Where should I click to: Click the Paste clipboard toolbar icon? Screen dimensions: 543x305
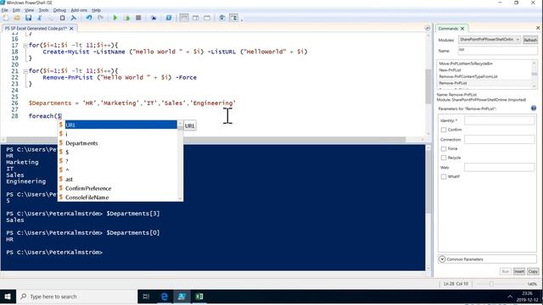62,18
